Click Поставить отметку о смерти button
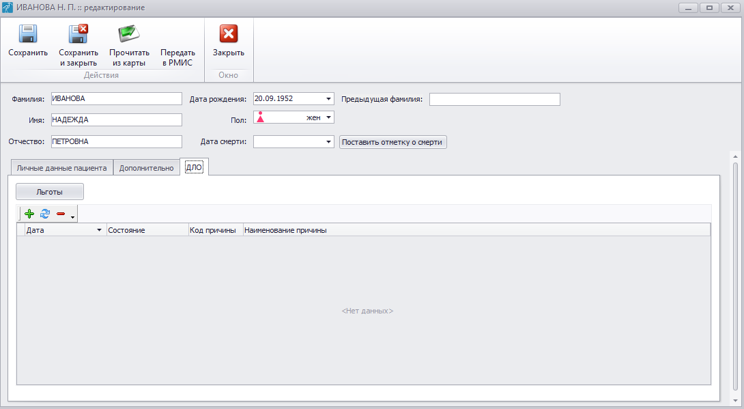Screen dimensions: 744x409 click(392, 142)
